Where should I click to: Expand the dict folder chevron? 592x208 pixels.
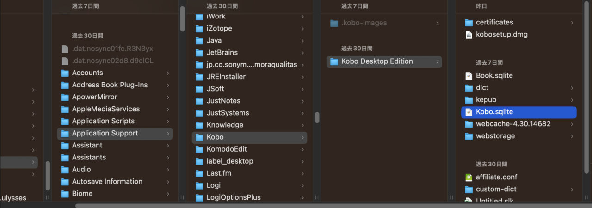pos(572,88)
